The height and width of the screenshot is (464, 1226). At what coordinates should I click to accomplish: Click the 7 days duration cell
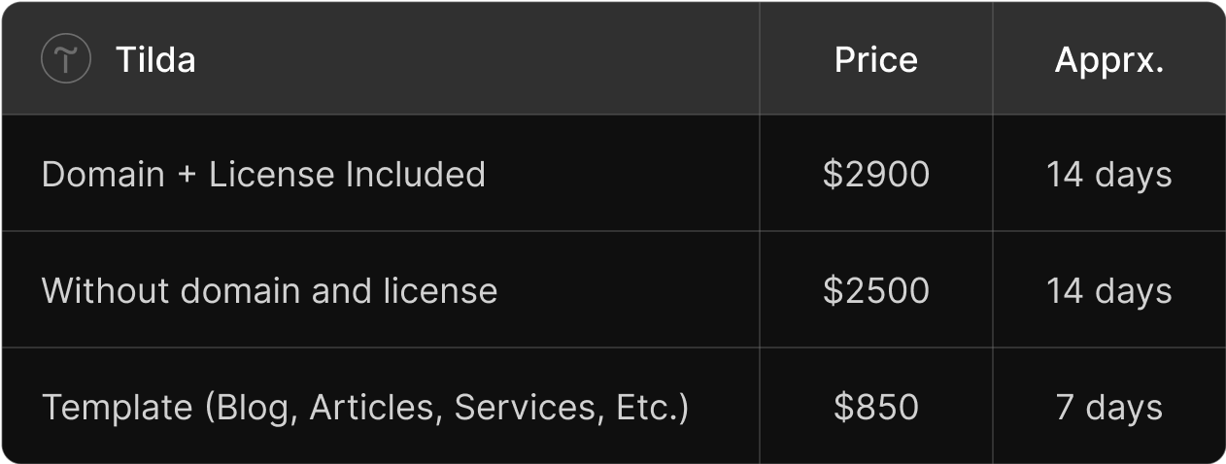(x=1108, y=408)
